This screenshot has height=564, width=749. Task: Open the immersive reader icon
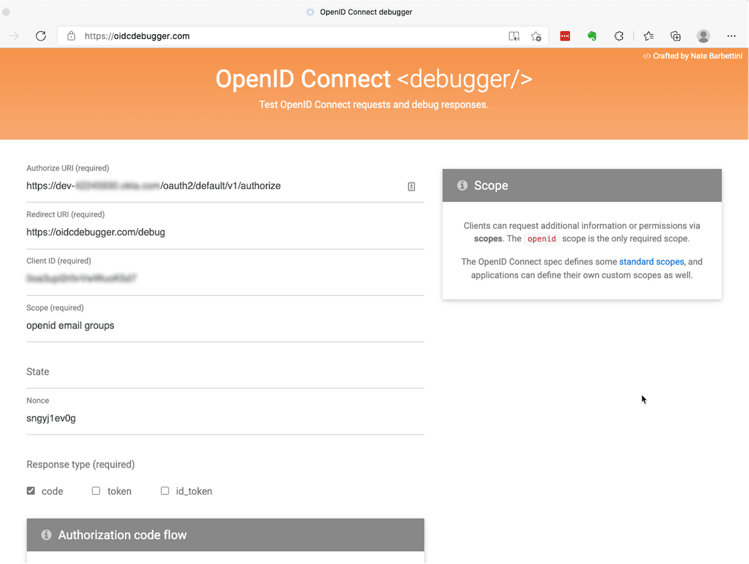[x=514, y=36]
